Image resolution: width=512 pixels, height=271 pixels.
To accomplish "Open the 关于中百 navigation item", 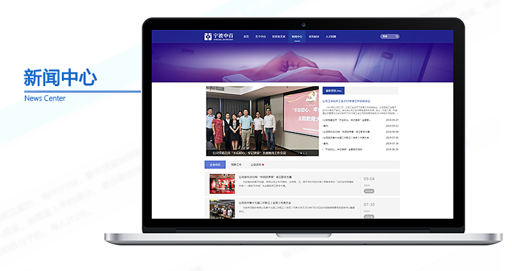I will [x=261, y=37].
